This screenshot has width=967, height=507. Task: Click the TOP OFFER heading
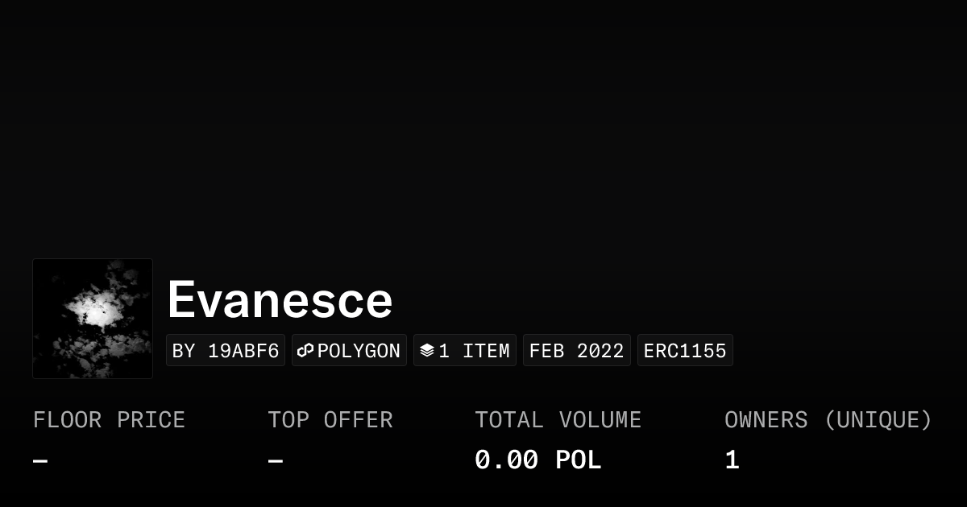coord(330,420)
